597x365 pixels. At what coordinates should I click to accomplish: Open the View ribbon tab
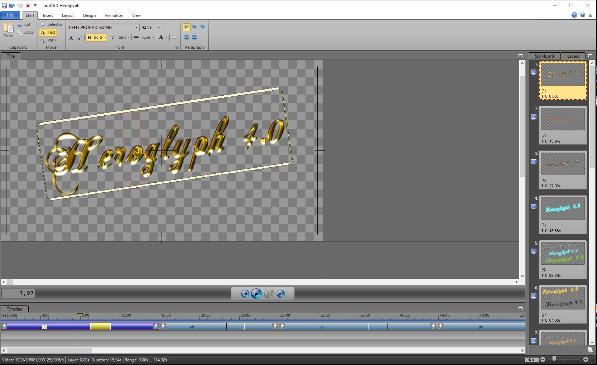pos(136,15)
